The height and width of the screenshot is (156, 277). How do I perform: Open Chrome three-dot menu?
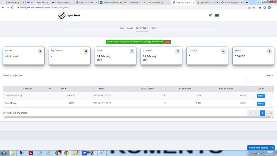coord(274,8)
